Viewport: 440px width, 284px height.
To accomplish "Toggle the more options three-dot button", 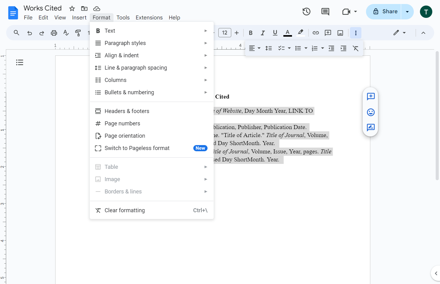I will (x=356, y=33).
